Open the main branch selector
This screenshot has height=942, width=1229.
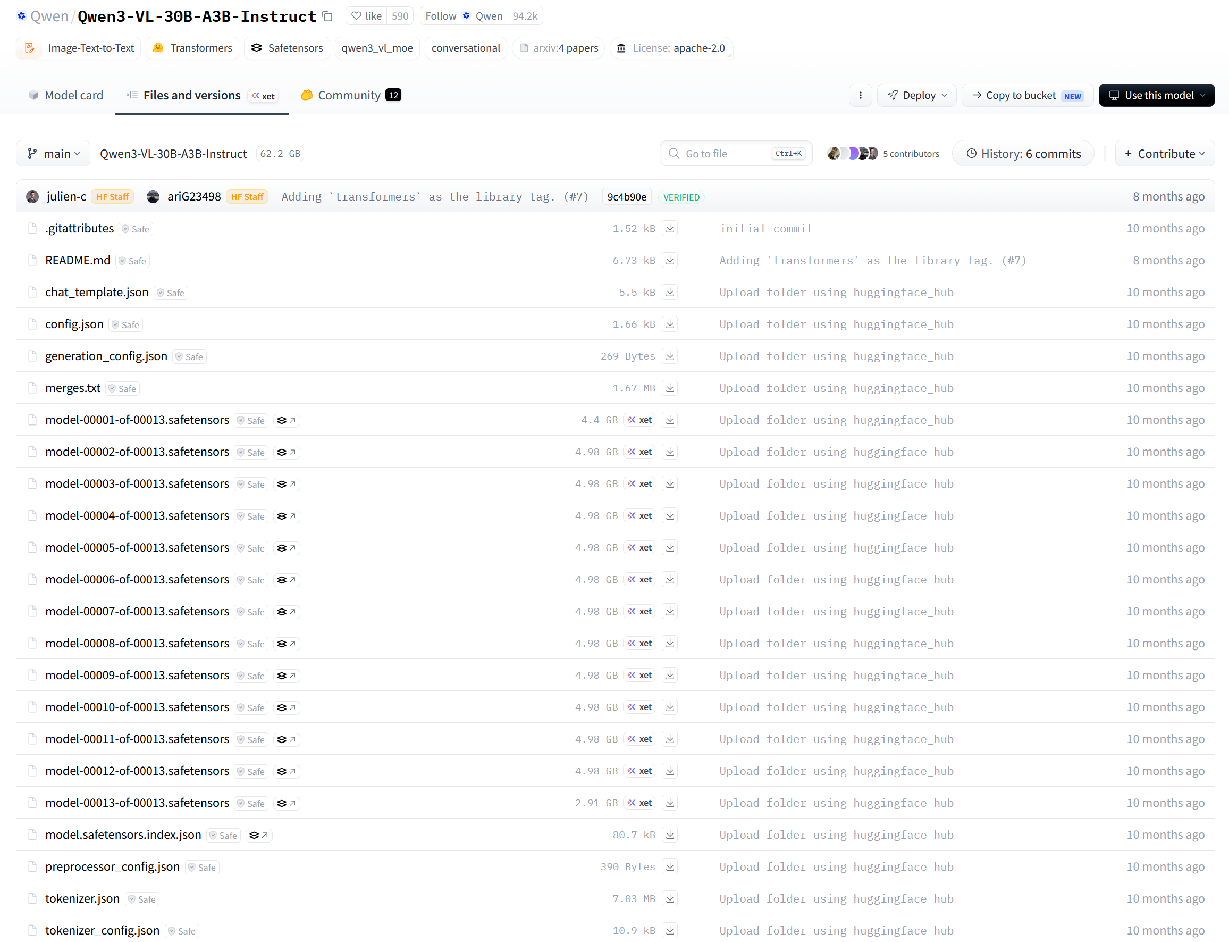point(53,154)
